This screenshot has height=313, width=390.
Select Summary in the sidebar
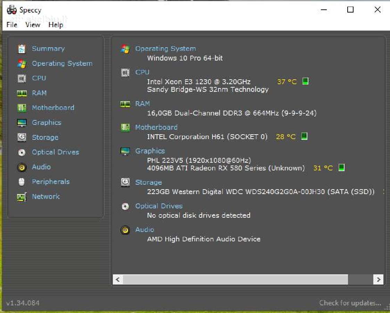(48, 49)
